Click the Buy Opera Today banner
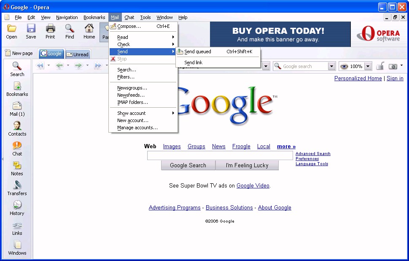 click(280, 34)
